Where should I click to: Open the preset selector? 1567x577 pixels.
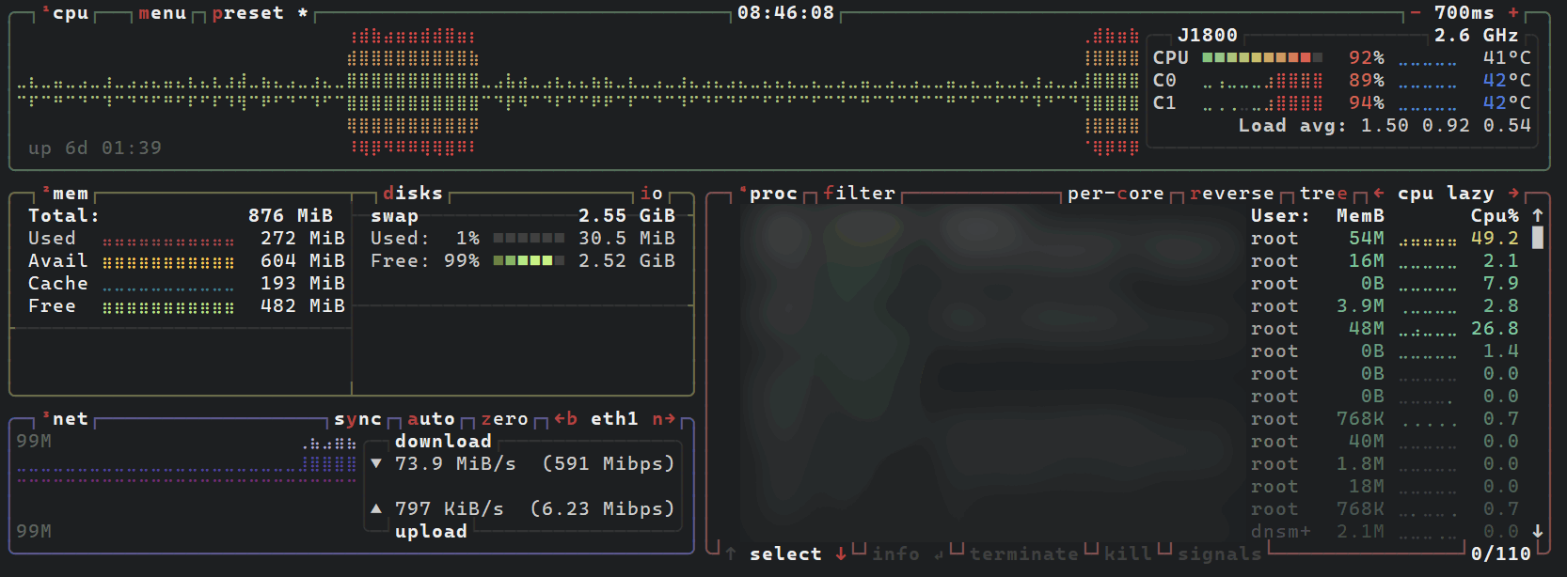click(247, 13)
